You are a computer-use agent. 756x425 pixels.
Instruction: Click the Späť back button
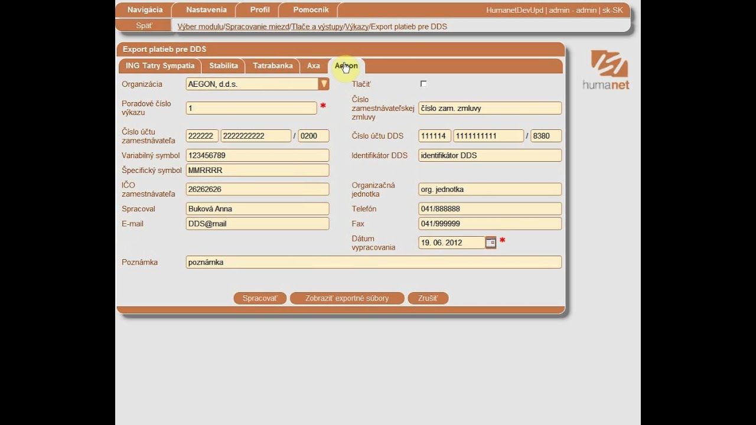point(144,26)
